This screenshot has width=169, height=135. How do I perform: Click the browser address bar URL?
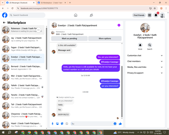coord(39,8)
